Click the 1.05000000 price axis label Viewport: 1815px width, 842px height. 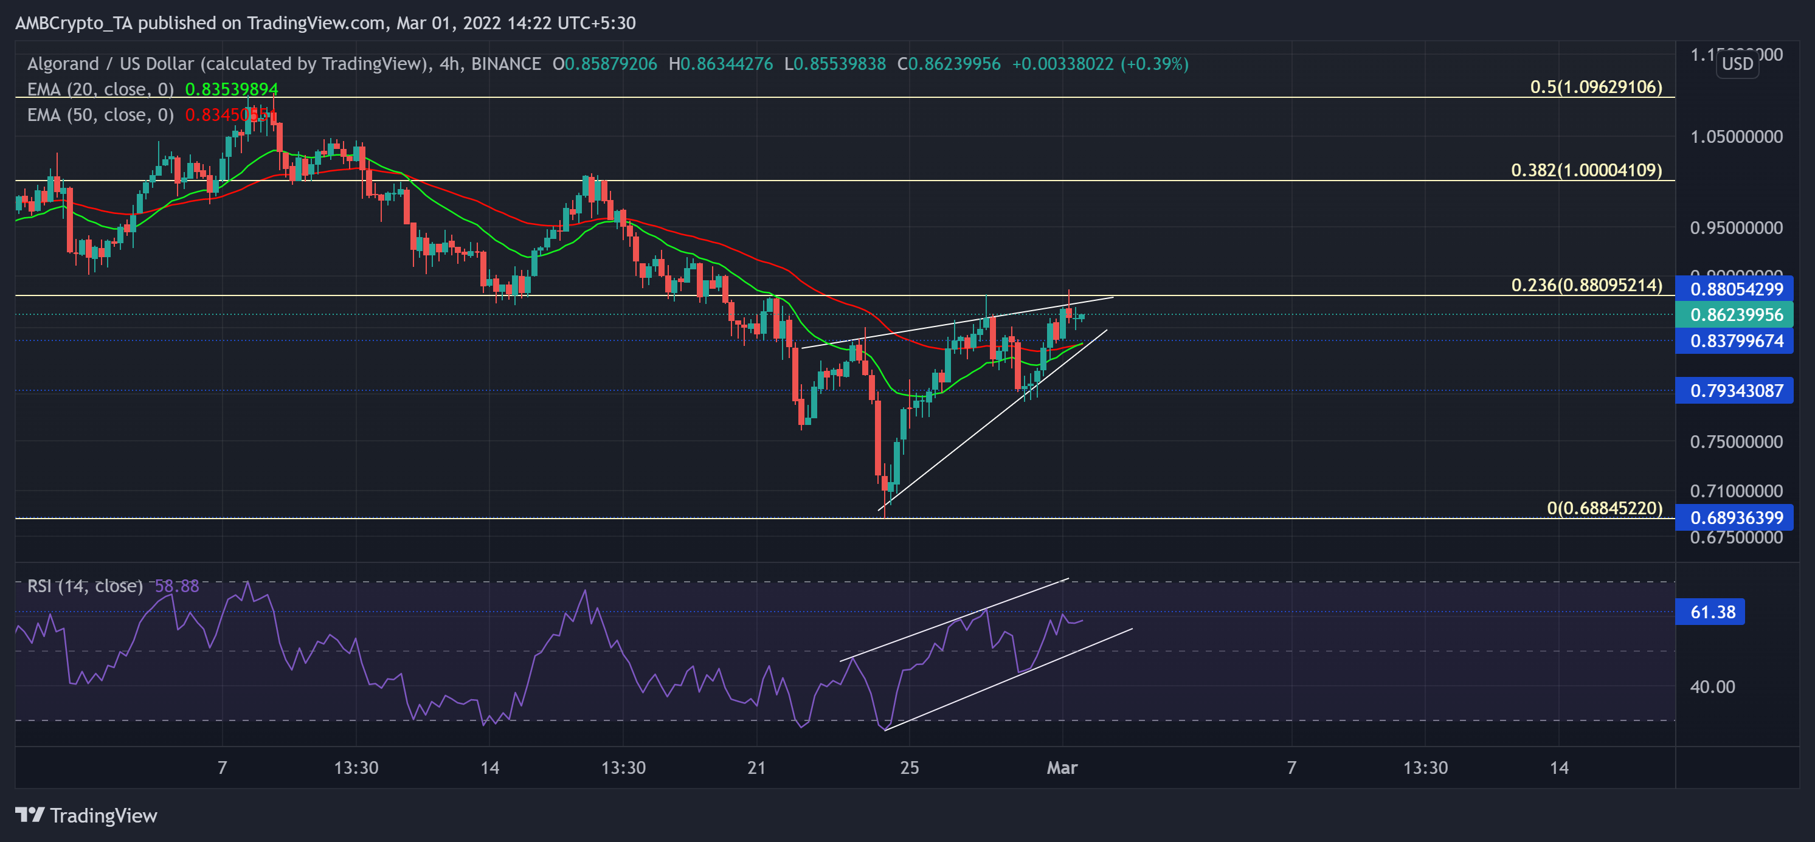coord(1736,137)
